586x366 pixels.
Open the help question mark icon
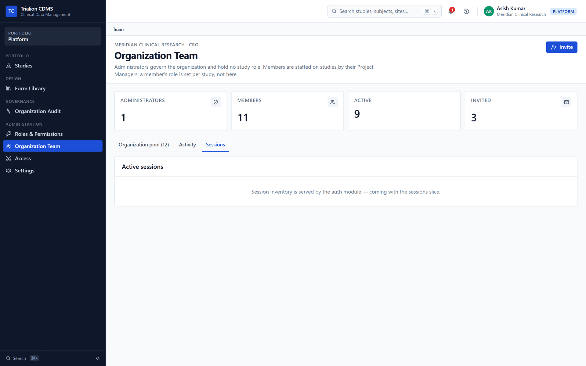(x=466, y=11)
